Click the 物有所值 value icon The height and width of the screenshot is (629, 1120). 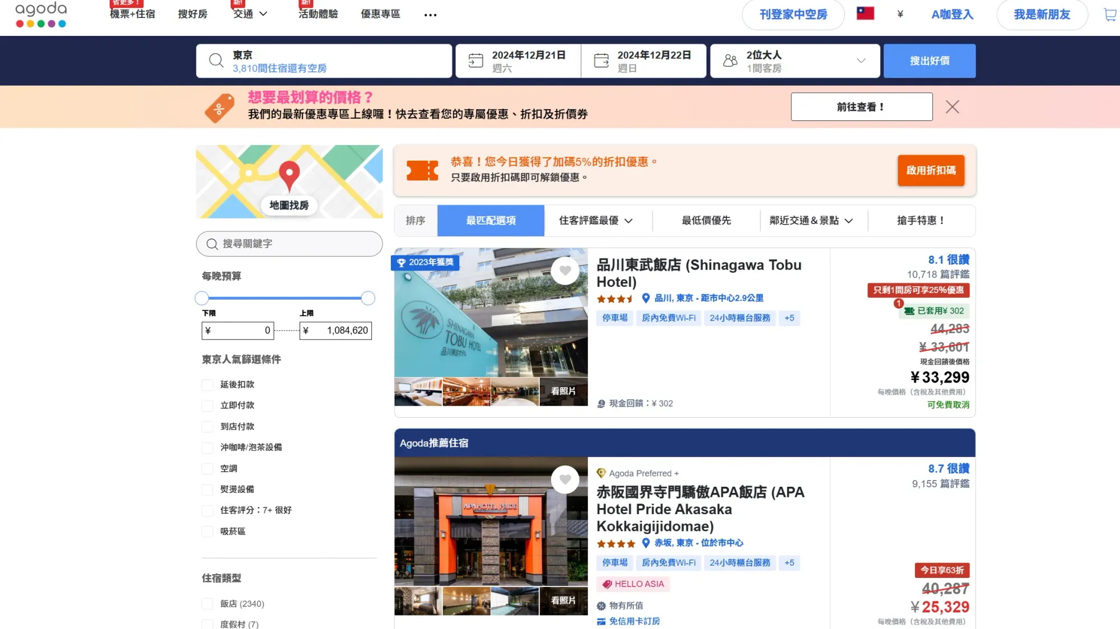pos(601,605)
